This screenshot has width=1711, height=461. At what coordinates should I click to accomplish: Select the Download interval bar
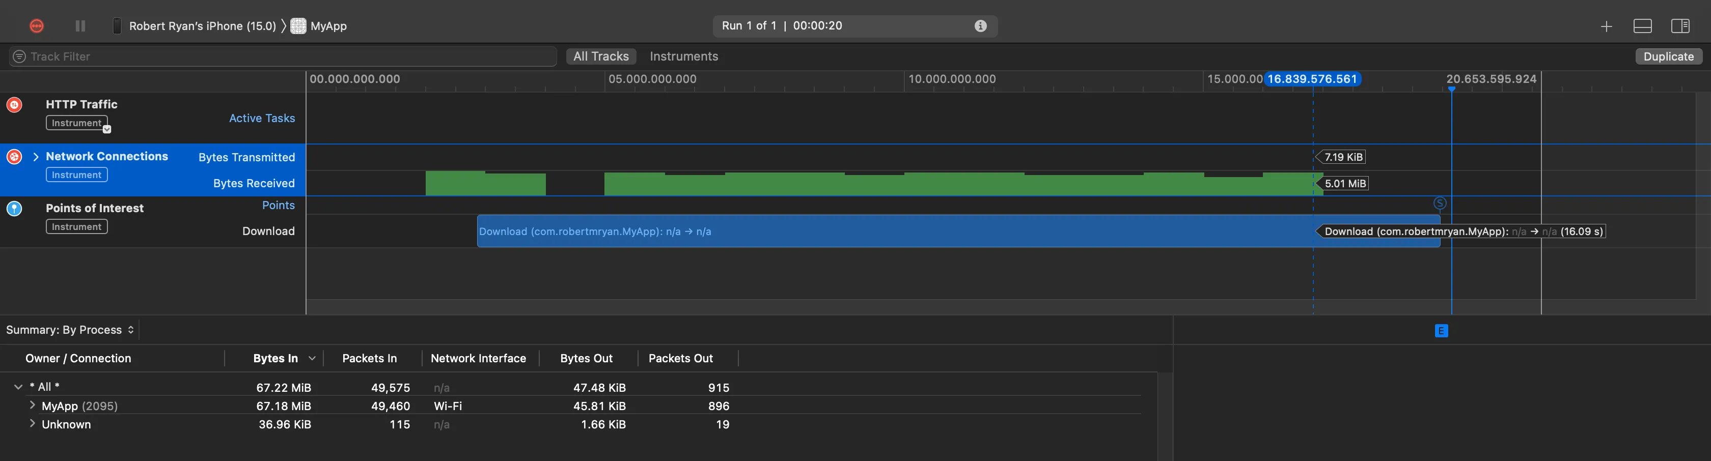click(958, 231)
